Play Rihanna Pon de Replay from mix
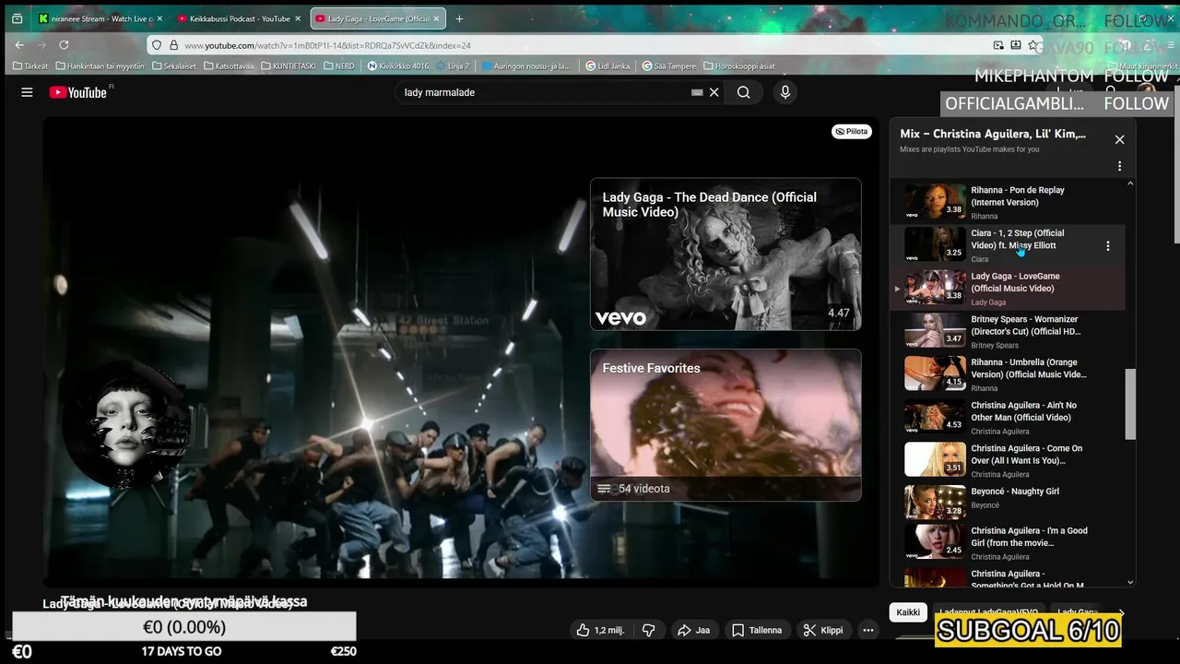Viewport: 1180px width, 664px height. [x=1007, y=203]
